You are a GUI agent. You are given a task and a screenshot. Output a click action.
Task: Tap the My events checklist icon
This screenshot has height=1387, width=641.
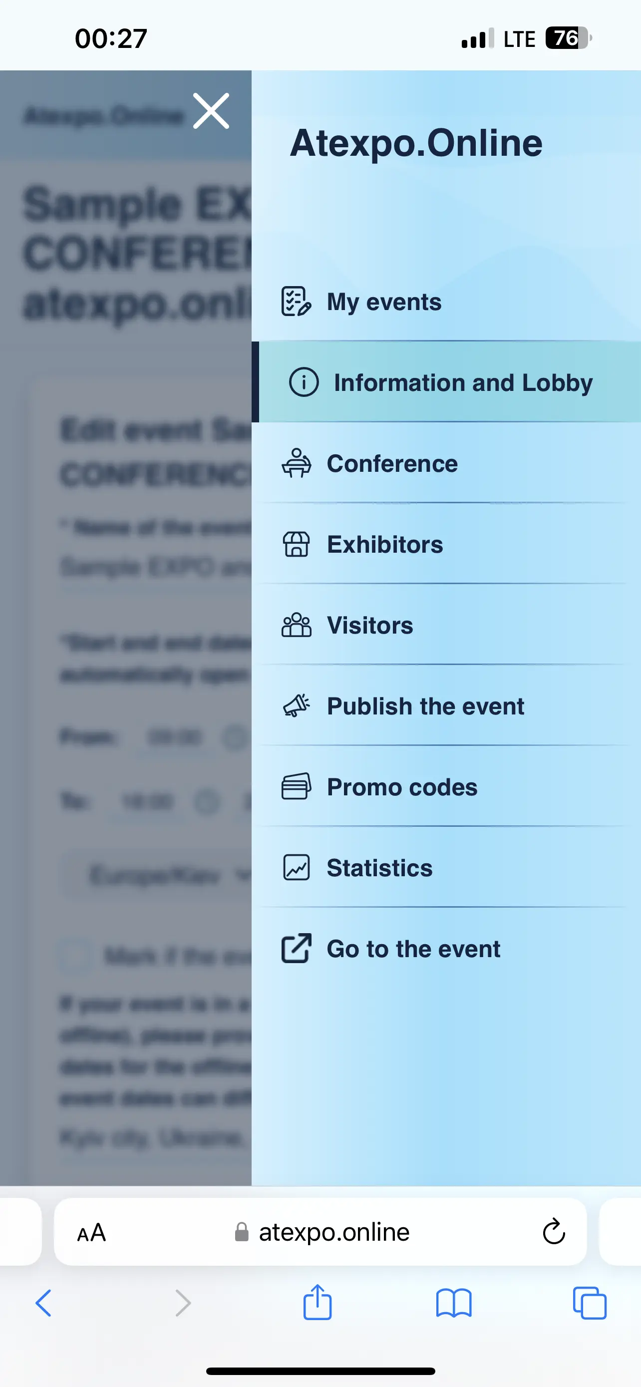[x=296, y=302]
